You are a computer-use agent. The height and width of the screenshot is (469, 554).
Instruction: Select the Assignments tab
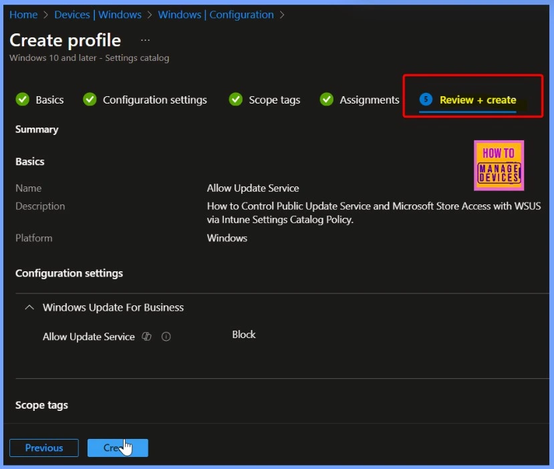370,100
